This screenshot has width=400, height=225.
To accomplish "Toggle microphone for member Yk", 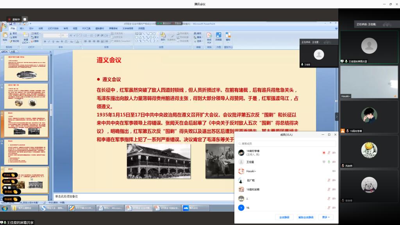I will click(x=329, y=208).
